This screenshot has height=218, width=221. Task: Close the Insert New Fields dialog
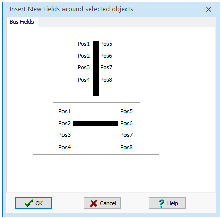(x=209, y=9)
